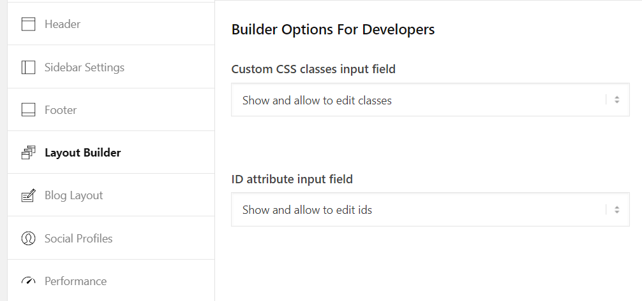642x301 pixels.
Task: Go to the Footer tab
Action: pyautogui.click(x=111, y=109)
